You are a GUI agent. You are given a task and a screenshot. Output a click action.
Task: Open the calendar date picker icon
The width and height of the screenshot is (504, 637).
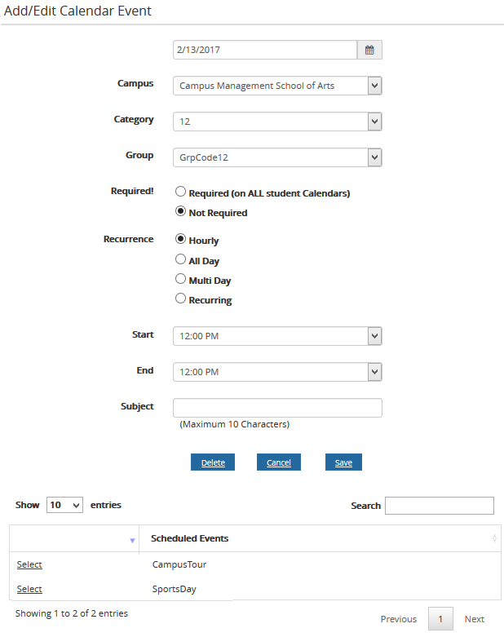point(369,50)
